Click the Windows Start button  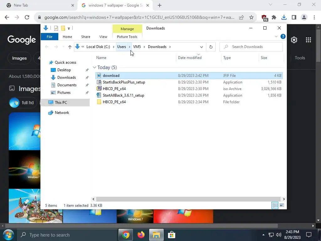[8, 235]
